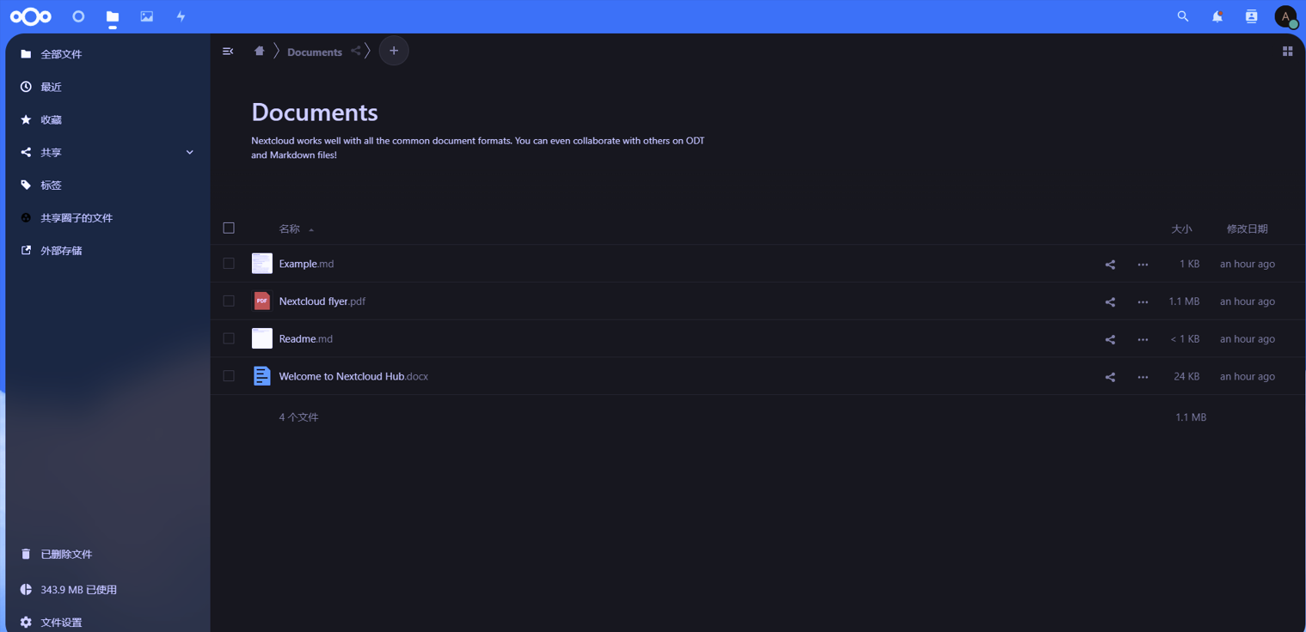Image resolution: width=1306 pixels, height=632 pixels.
Task: Open 文件设置 at sidebar bottom
Action: pos(61,623)
